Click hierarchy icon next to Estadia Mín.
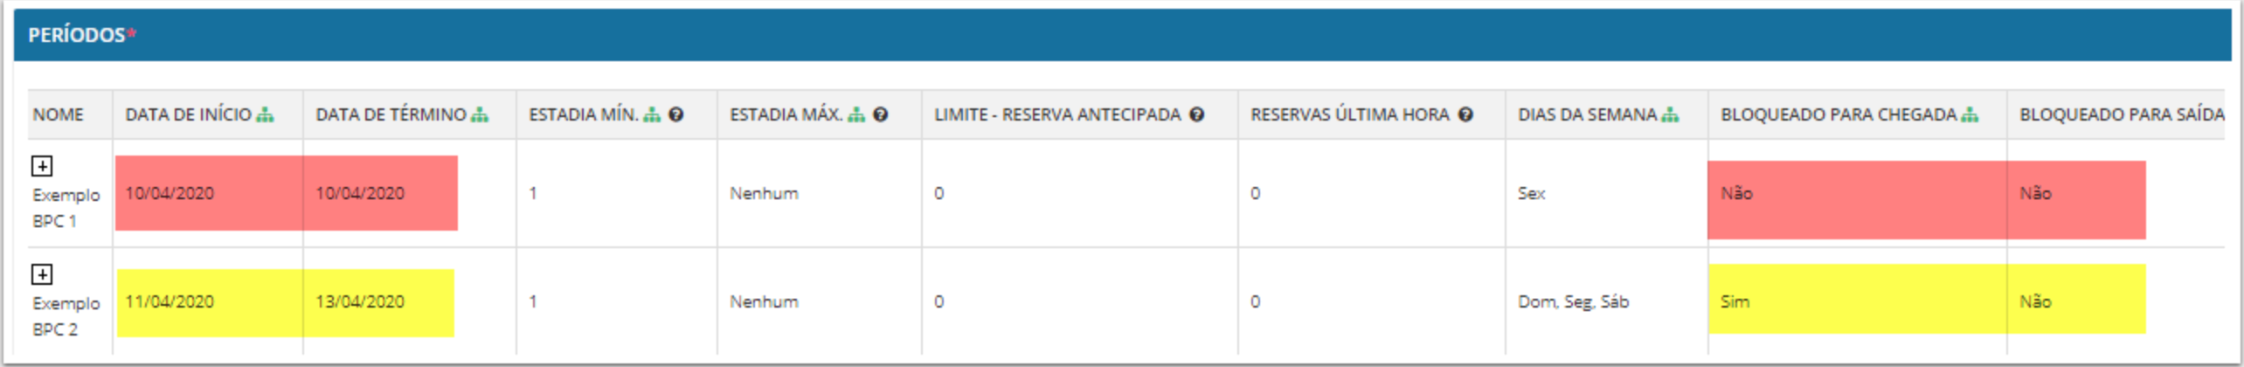Screen dimensions: 2244x367 pos(652,114)
